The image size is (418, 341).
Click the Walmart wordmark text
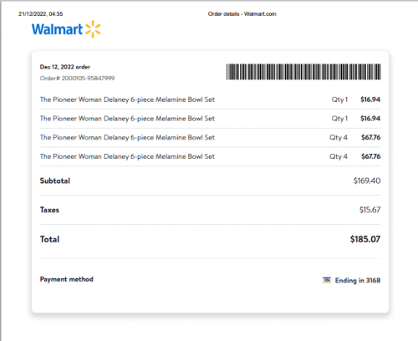click(x=57, y=29)
